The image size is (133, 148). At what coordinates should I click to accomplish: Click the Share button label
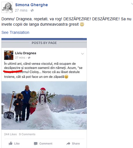point(76,143)
